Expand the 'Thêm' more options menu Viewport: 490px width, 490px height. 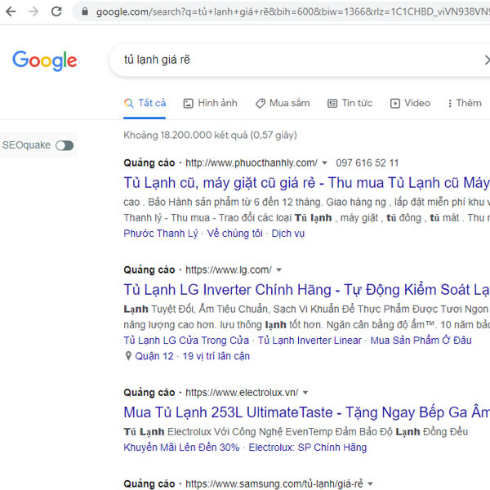pyautogui.click(x=465, y=103)
